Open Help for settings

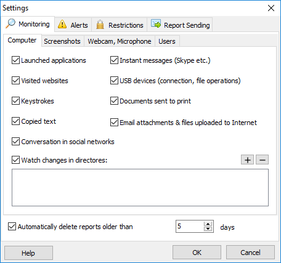click(28, 253)
